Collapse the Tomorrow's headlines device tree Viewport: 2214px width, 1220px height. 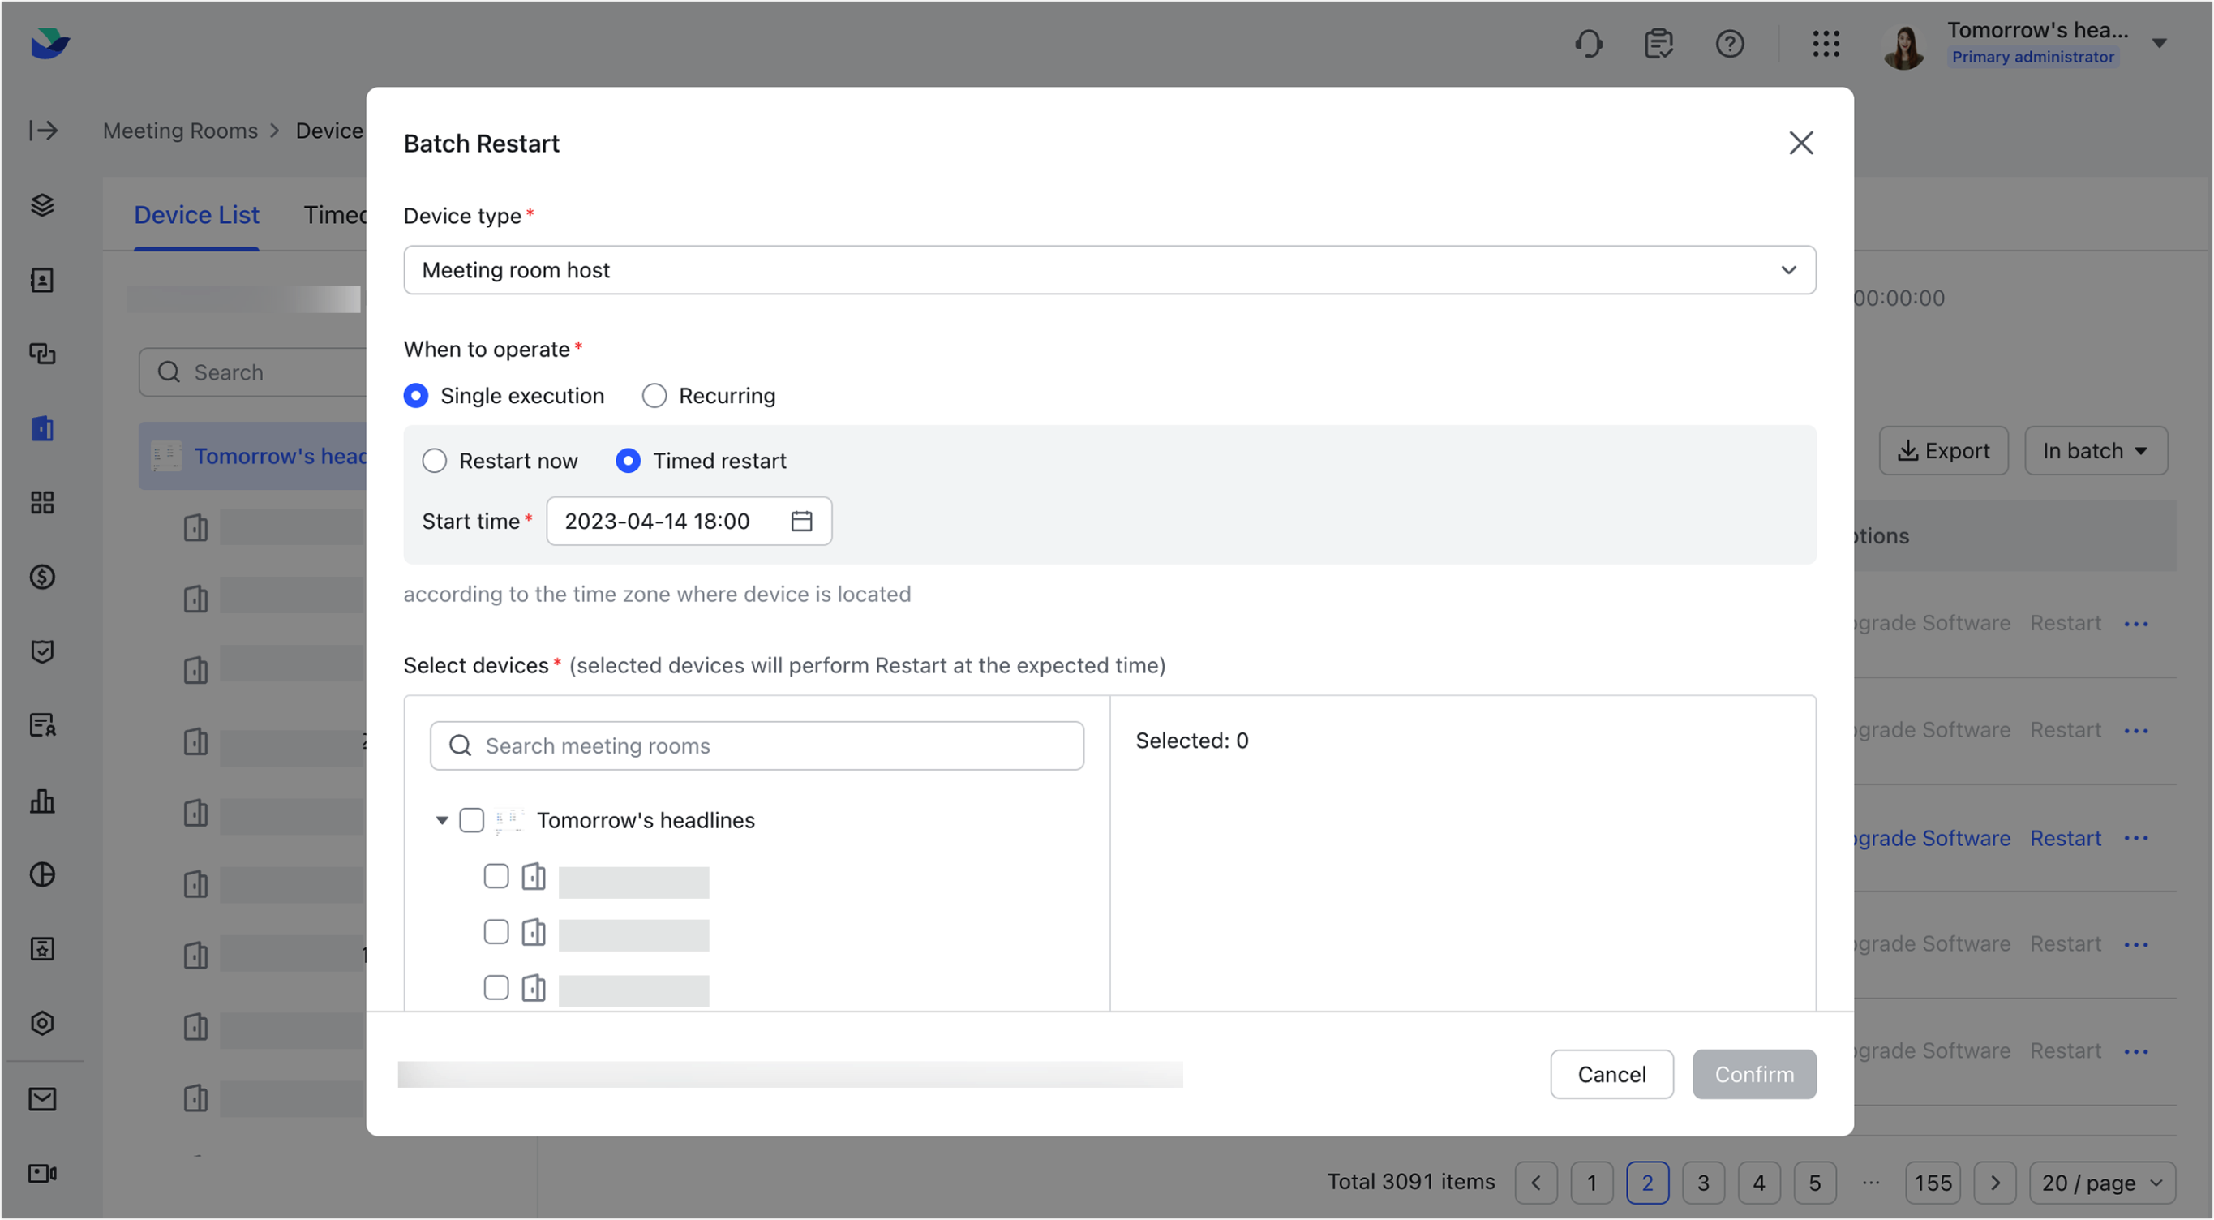click(442, 820)
